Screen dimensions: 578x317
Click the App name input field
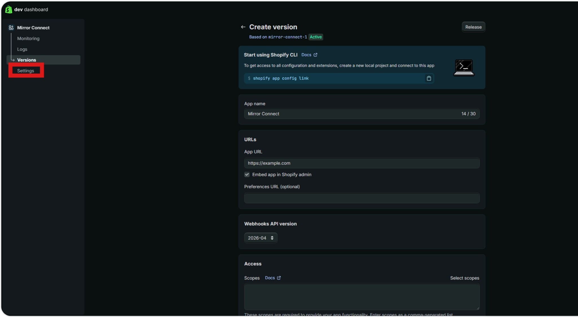(x=362, y=114)
